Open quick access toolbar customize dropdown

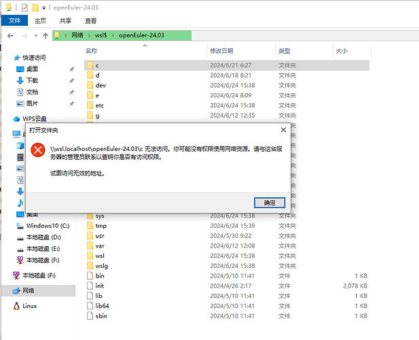(45, 7)
